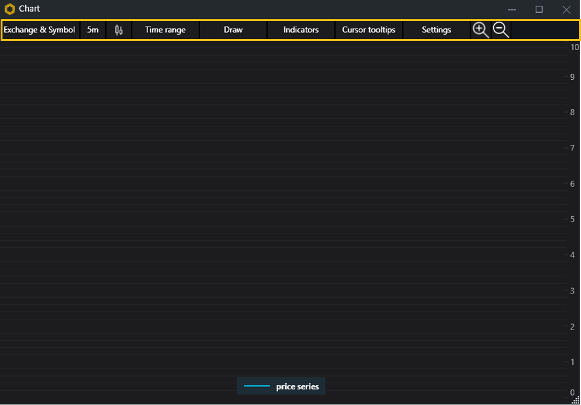Image resolution: width=581 pixels, height=405 pixels.
Task: Open the Settings menu
Action: [437, 30]
